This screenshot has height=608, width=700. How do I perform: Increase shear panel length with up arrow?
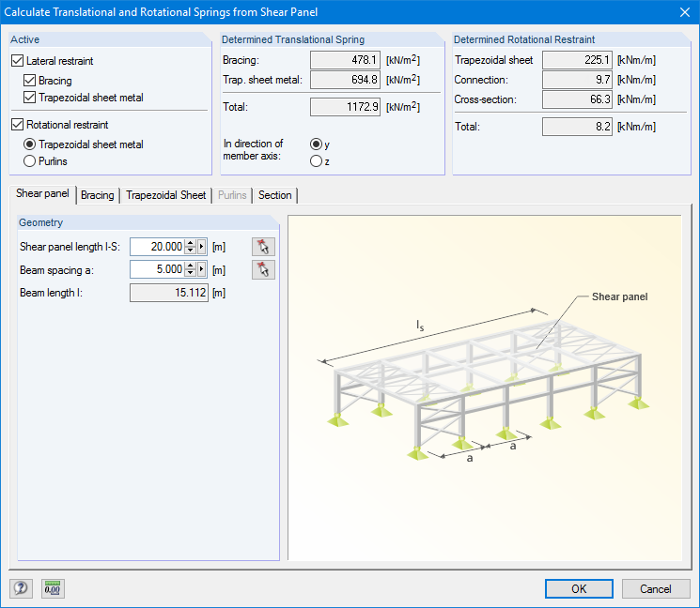[x=191, y=243]
